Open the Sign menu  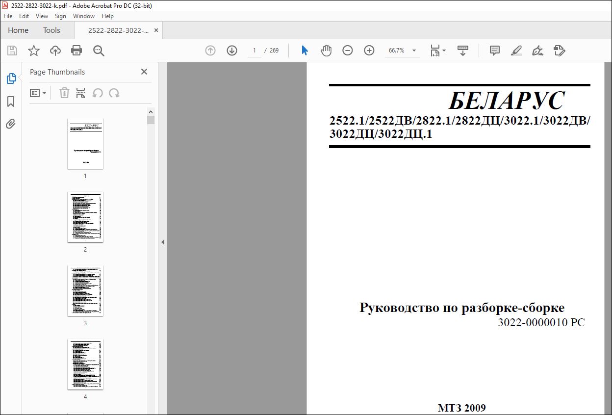(x=60, y=16)
